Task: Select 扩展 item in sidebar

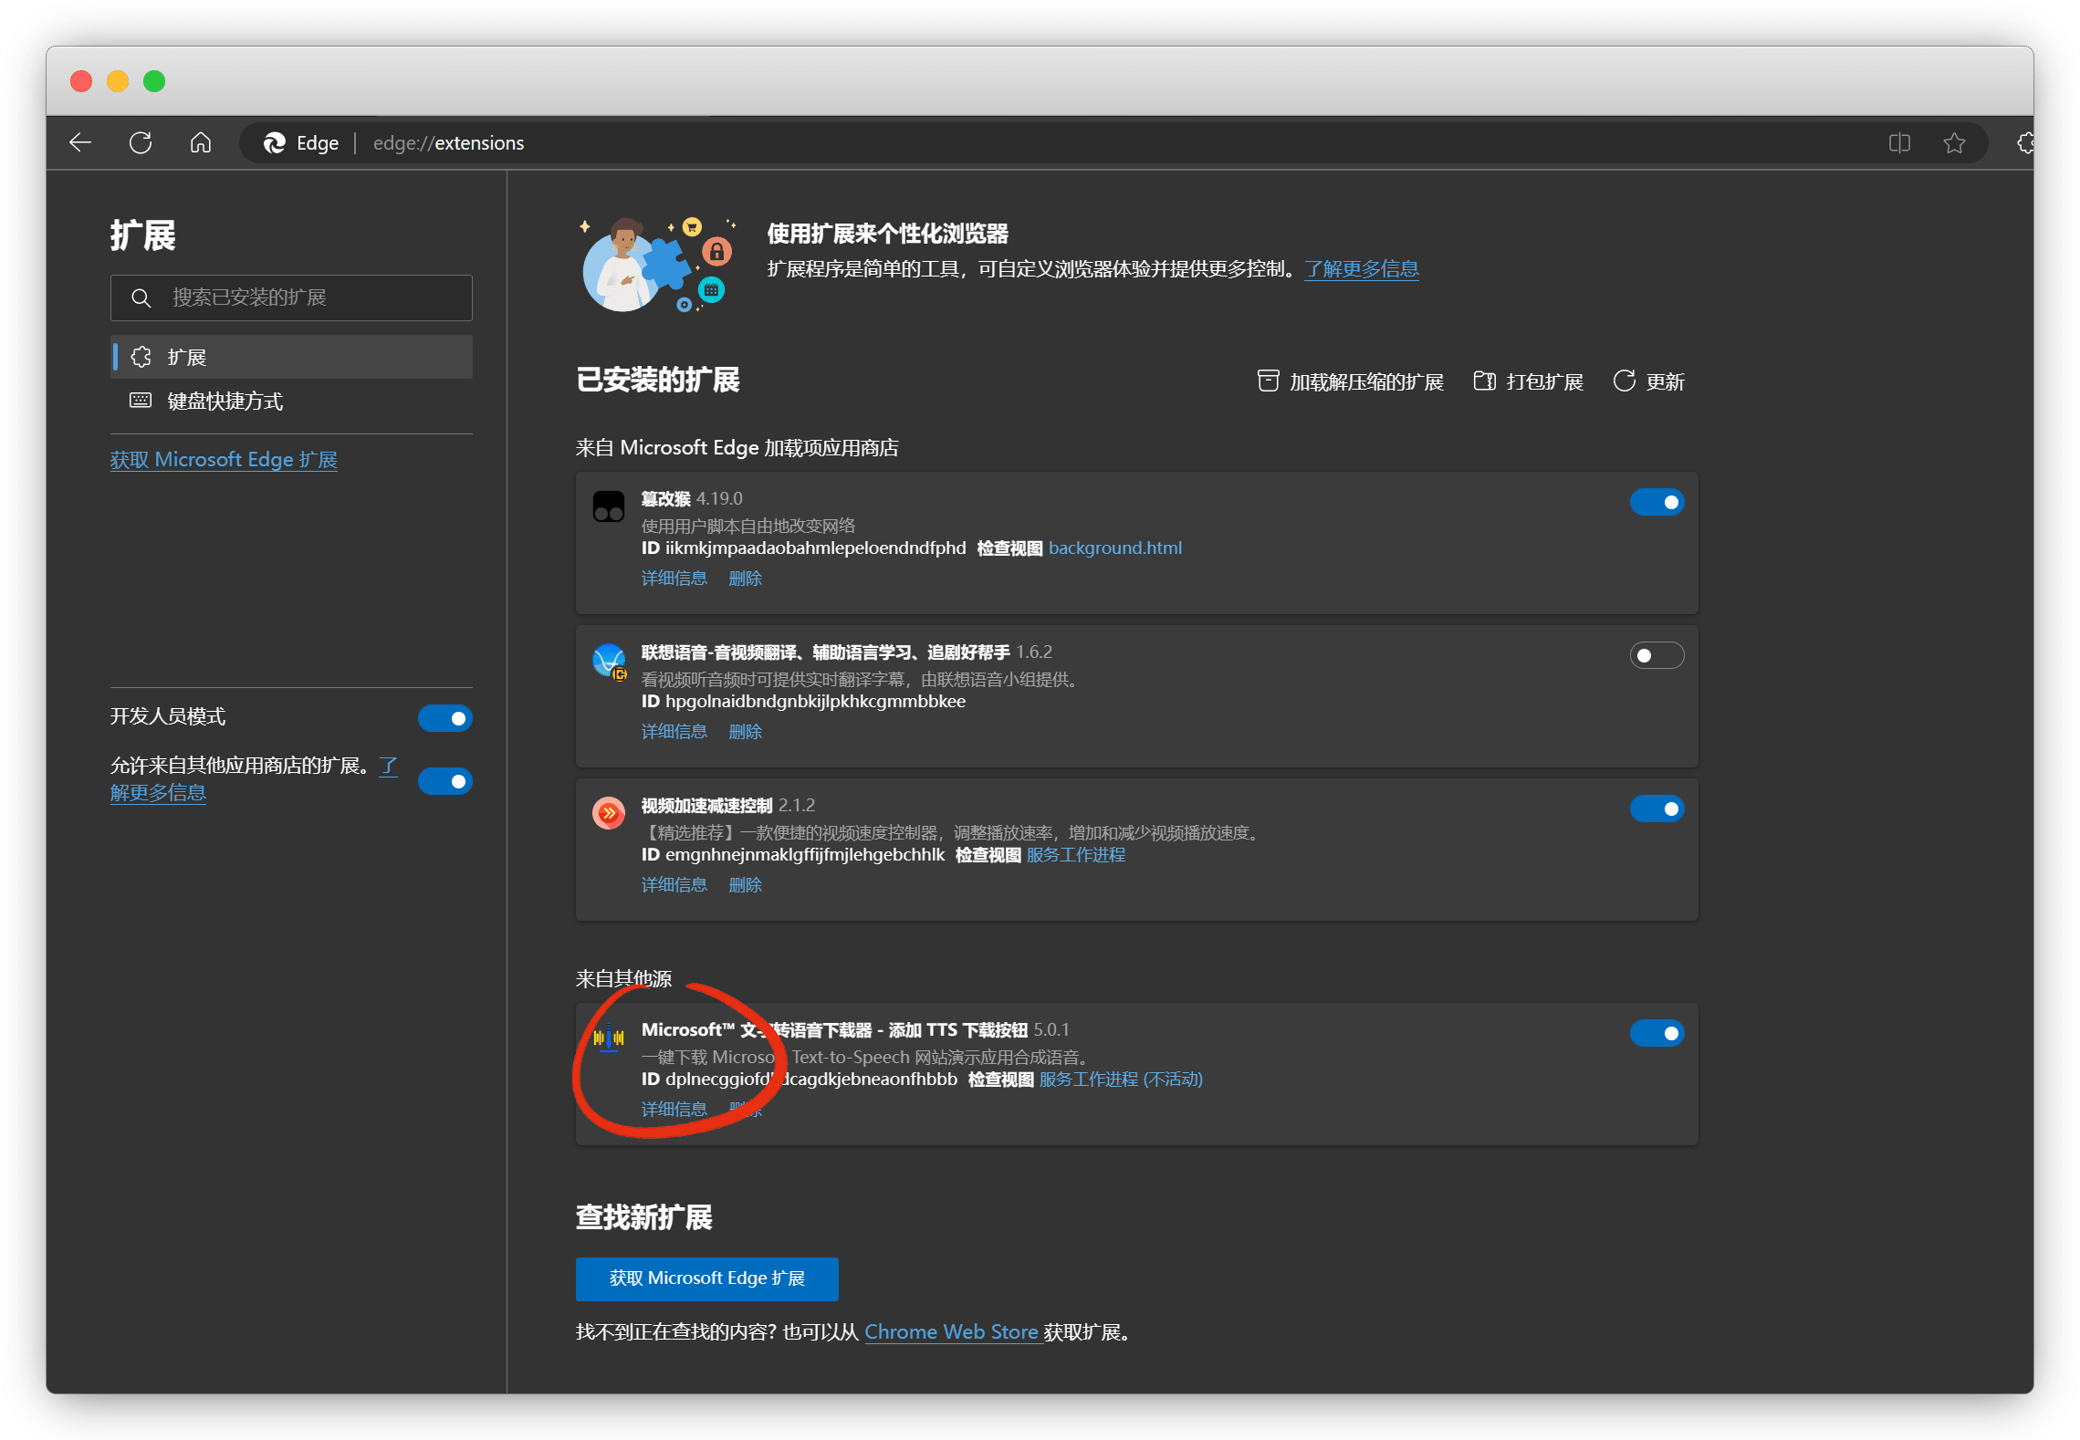Action: point(187,357)
